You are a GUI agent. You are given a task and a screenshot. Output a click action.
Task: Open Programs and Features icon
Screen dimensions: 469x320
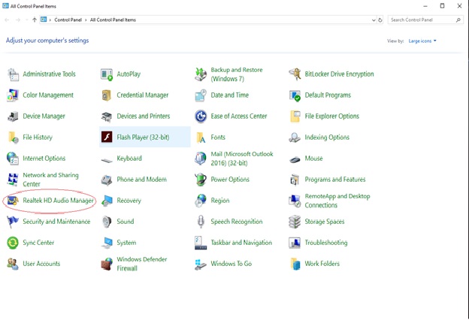295,180
